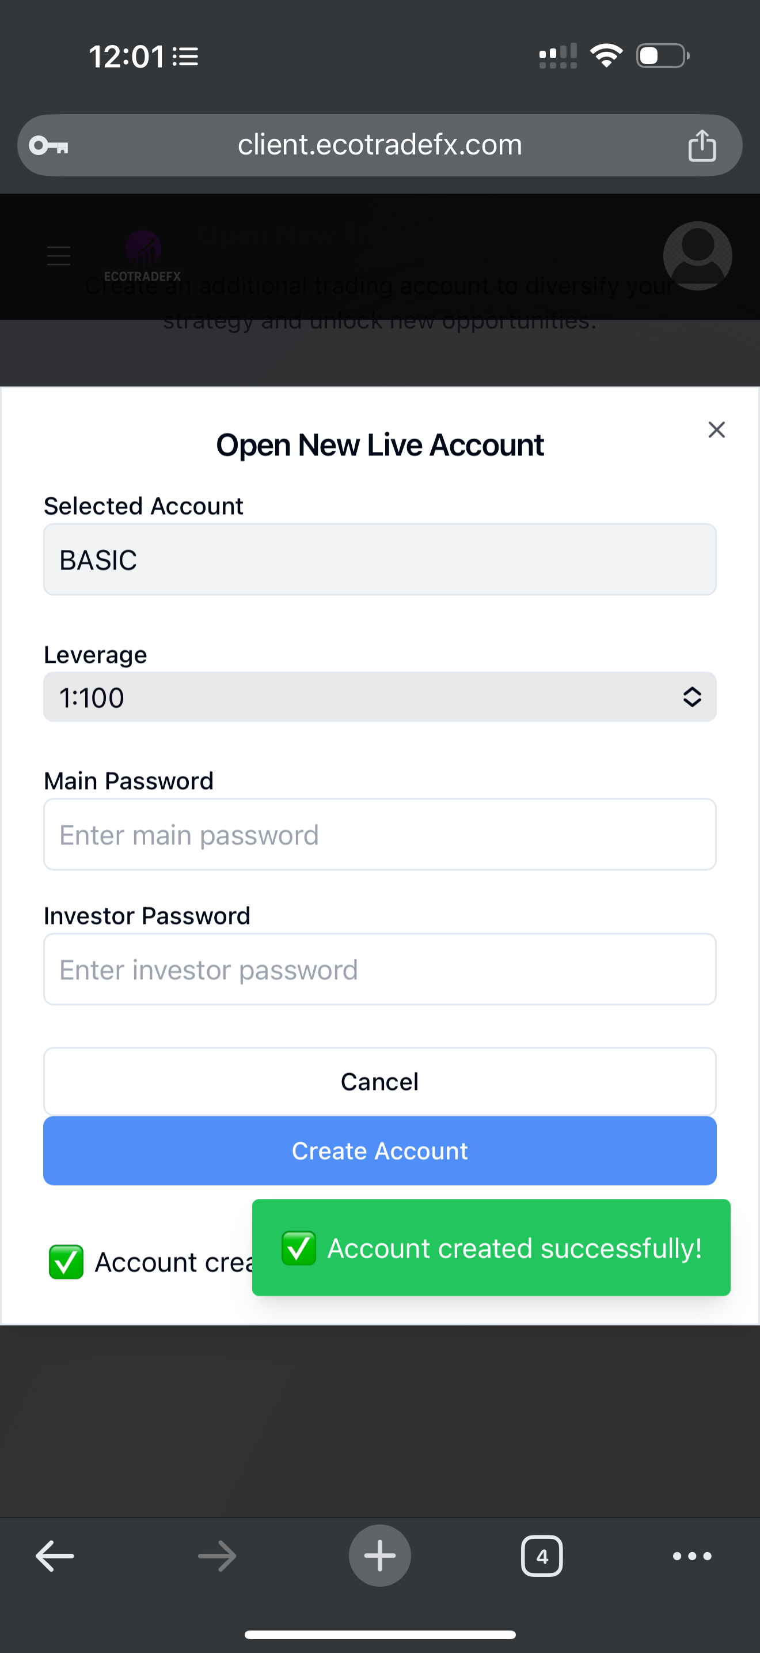Tap the EcoTradeFX logo
The image size is (760, 1653).
pyautogui.click(x=142, y=256)
